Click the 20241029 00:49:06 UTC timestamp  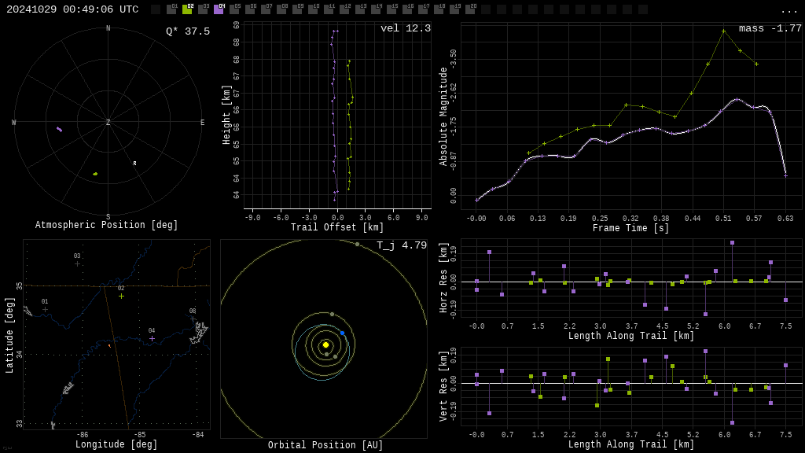[x=72, y=9]
